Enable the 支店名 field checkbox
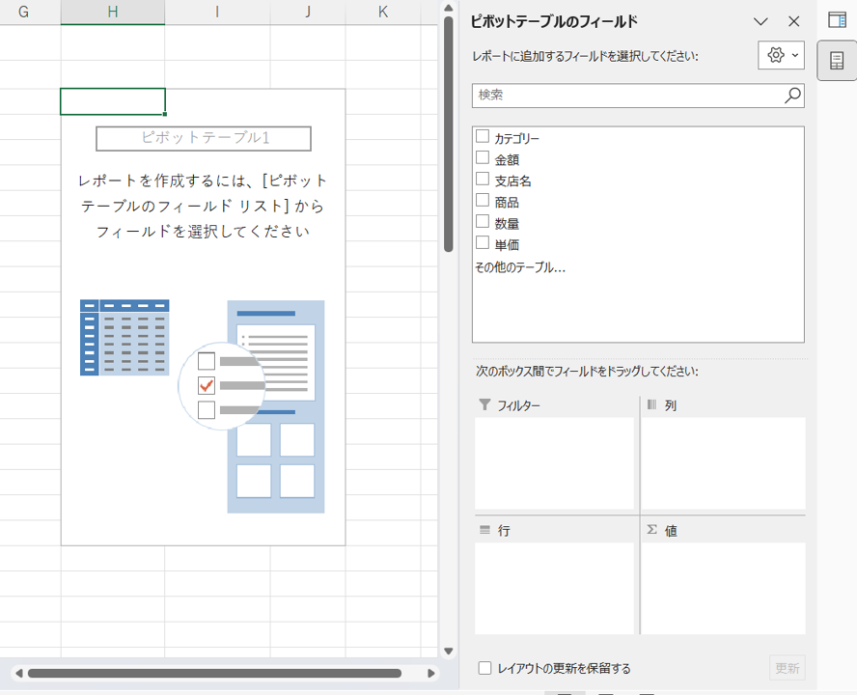Screen dimensions: 857x695 point(483,180)
